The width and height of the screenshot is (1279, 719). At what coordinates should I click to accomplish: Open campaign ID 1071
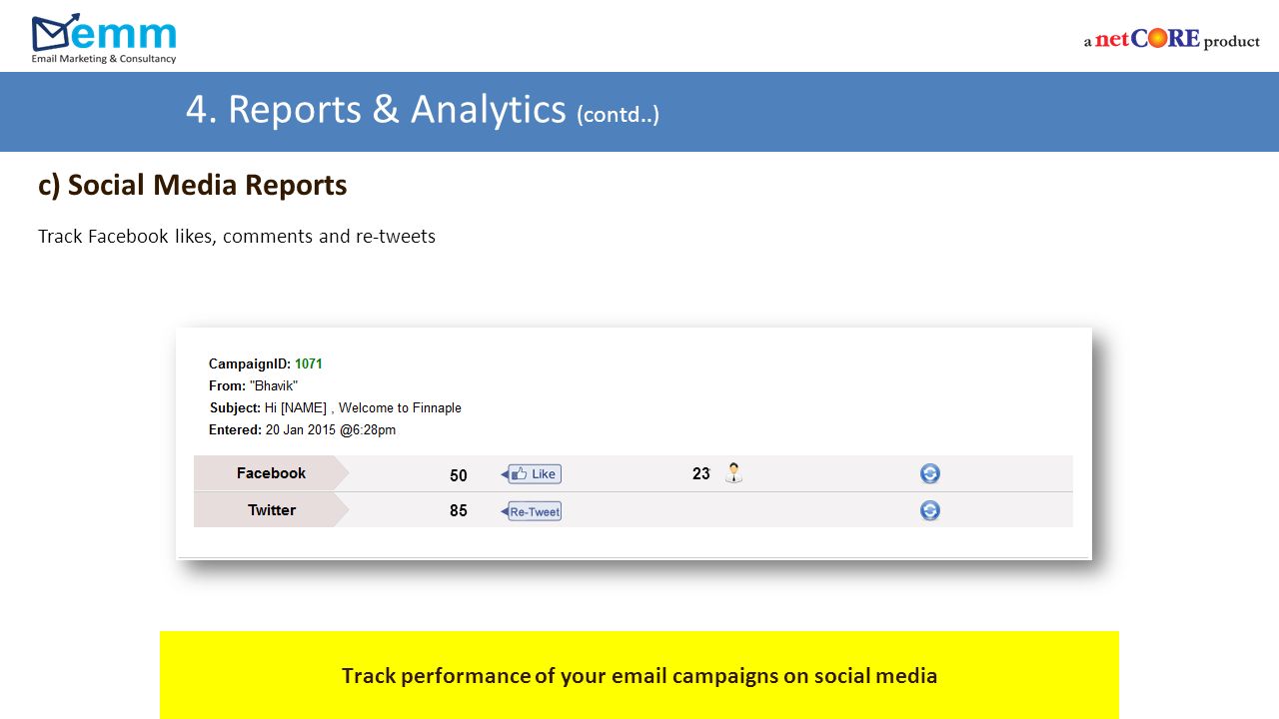(309, 364)
